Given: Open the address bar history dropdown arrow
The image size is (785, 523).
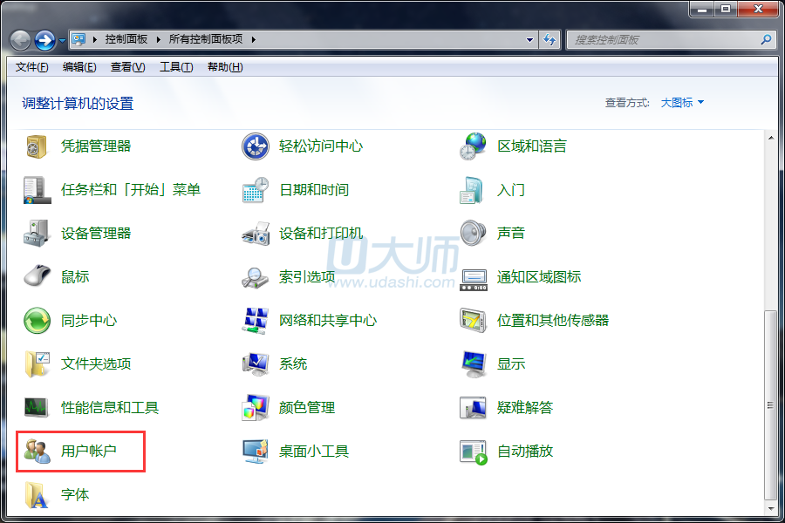Looking at the screenshot, I should pos(529,39).
